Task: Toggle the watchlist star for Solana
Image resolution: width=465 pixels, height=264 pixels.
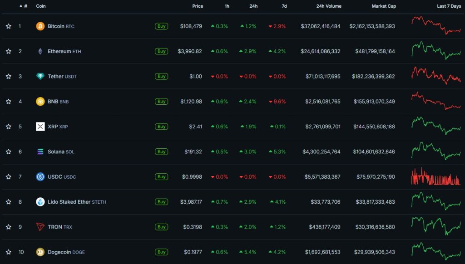Action: coord(8,152)
